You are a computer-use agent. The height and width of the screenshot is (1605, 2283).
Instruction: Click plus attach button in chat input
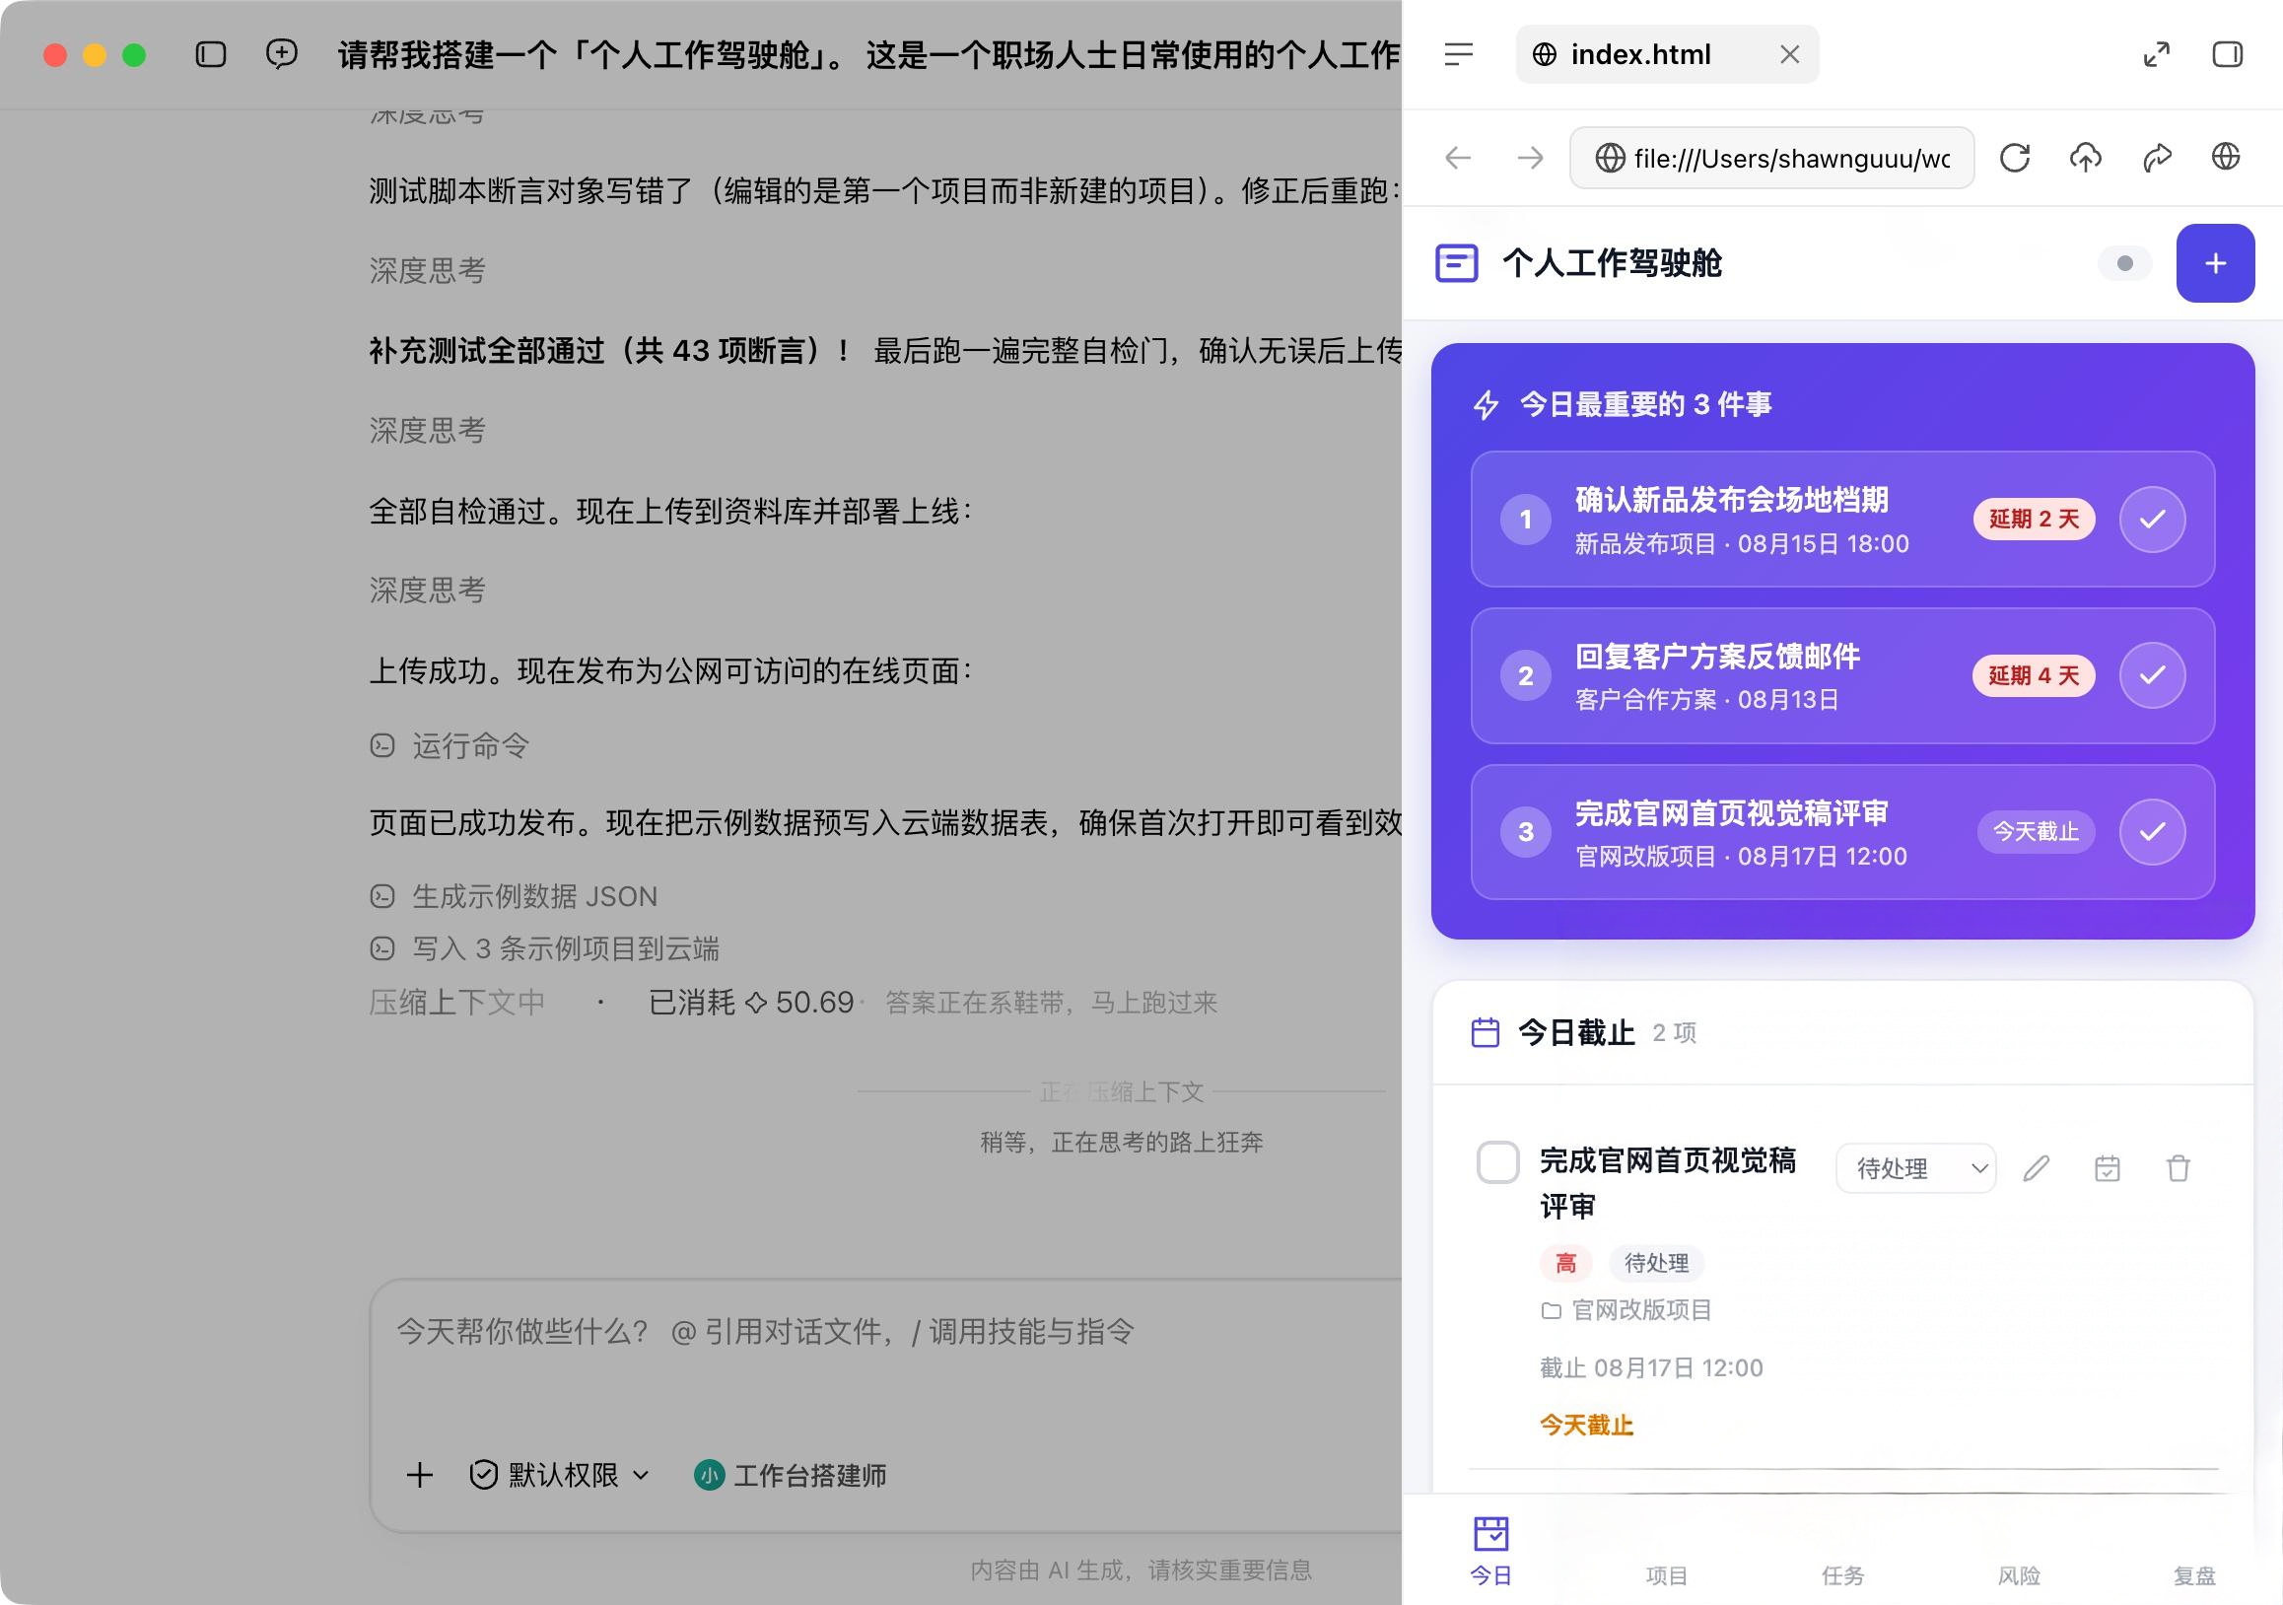coord(420,1475)
